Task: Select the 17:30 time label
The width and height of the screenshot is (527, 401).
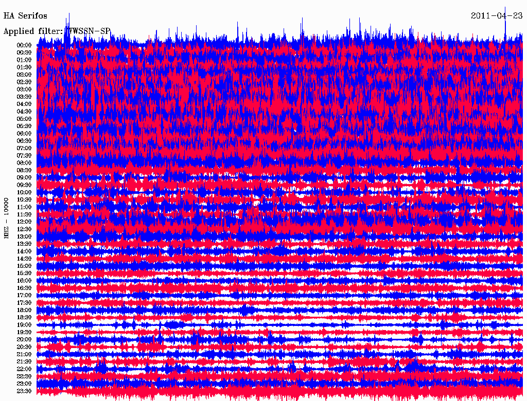Action: pos(24,303)
